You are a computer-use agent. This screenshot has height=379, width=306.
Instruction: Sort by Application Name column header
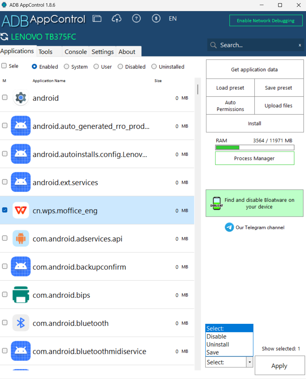coord(49,81)
